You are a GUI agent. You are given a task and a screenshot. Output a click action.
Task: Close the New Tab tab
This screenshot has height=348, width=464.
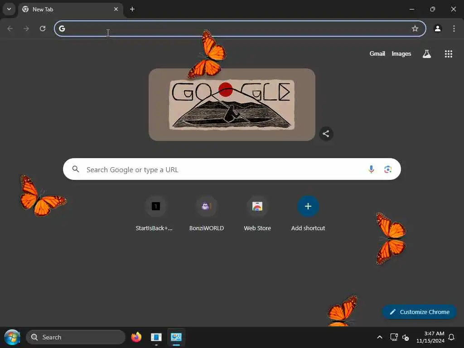tap(116, 9)
